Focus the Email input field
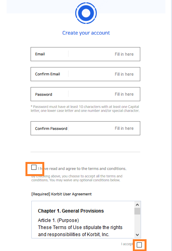This screenshot has width=172, height=251. point(85,54)
